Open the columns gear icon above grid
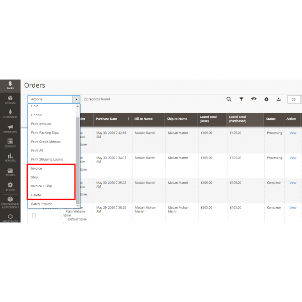Screen dimensions: 302x302 [x=266, y=99]
